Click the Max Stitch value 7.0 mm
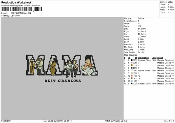Viewport: 175px width, 123px height. [141, 44]
